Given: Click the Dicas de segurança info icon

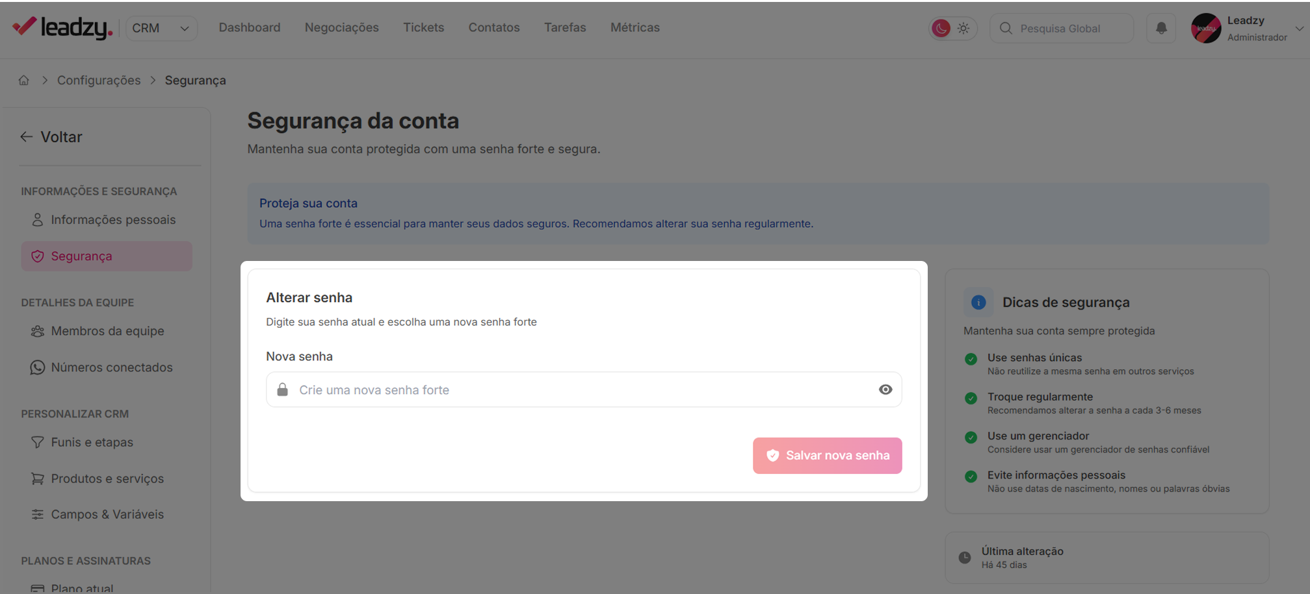Looking at the screenshot, I should coord(978,302).
